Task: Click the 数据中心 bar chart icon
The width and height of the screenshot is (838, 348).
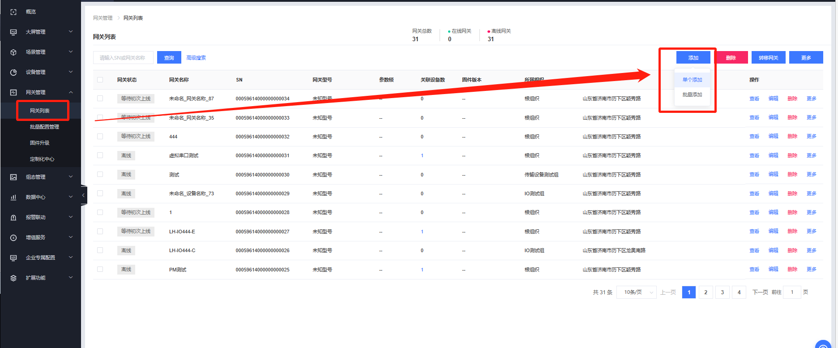Action: coord(13,198)
